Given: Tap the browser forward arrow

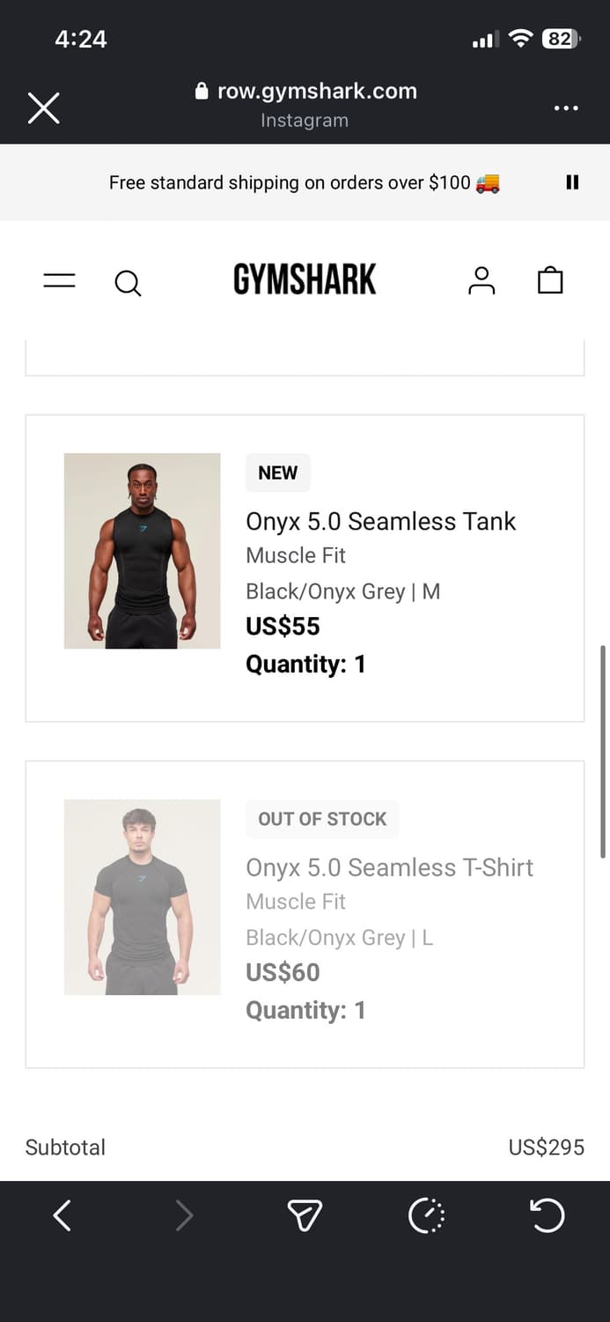Looking at the screenshot, I should (x=184, y=1216).
